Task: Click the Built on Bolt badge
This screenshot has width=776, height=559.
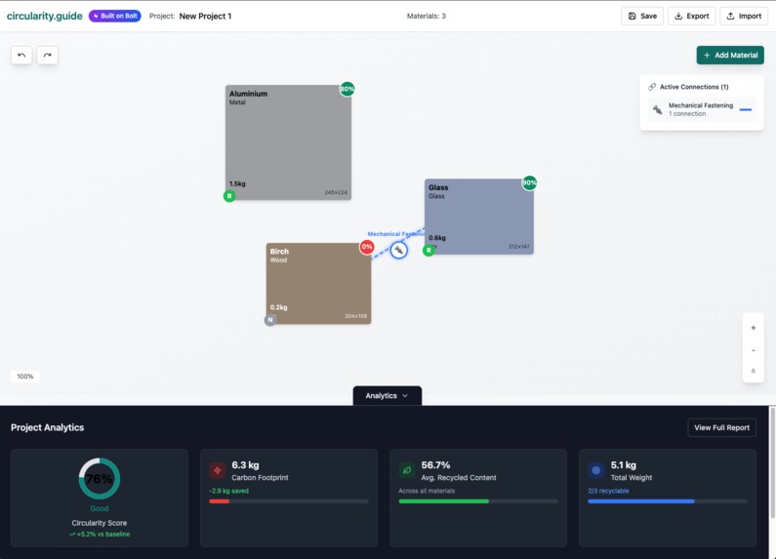Action: 115,16
